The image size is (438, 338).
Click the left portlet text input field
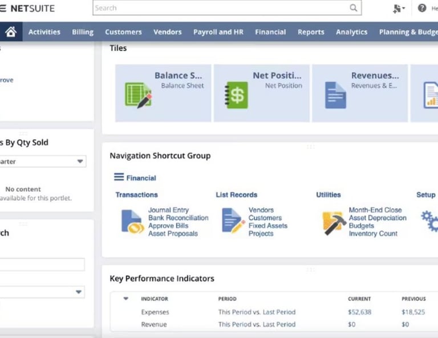point(42,264)
